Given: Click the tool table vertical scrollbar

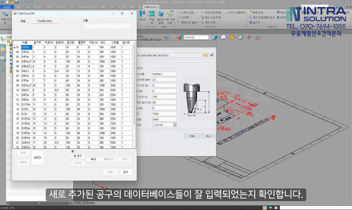Looking at the screenshot, I should point(134,84).
